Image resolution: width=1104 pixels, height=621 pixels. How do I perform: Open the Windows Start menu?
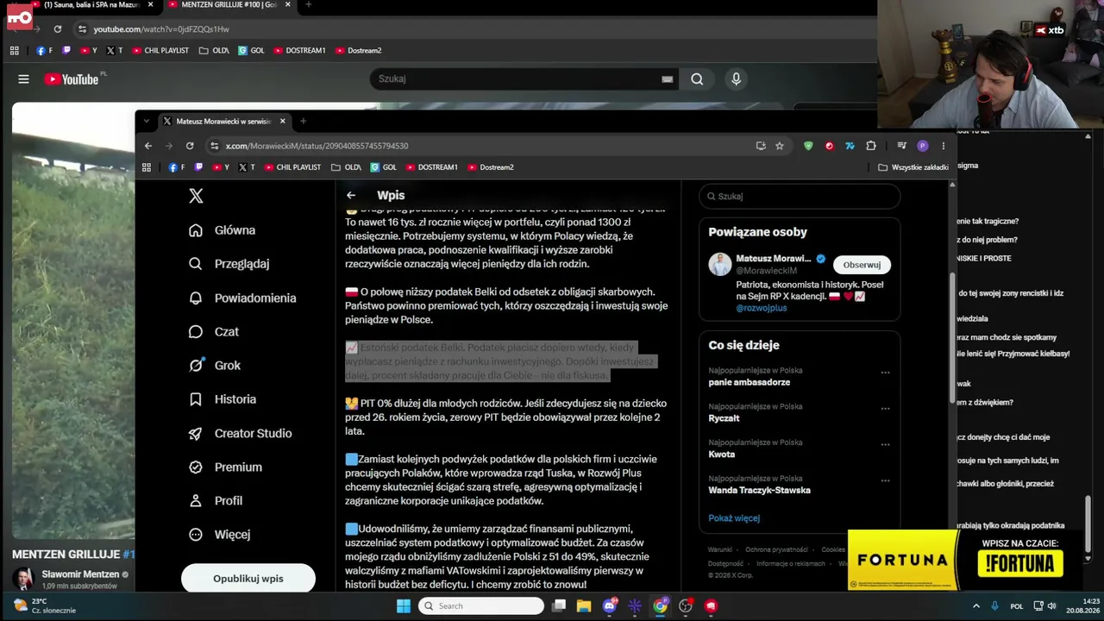pyautogui.click(x=403, y=606)
